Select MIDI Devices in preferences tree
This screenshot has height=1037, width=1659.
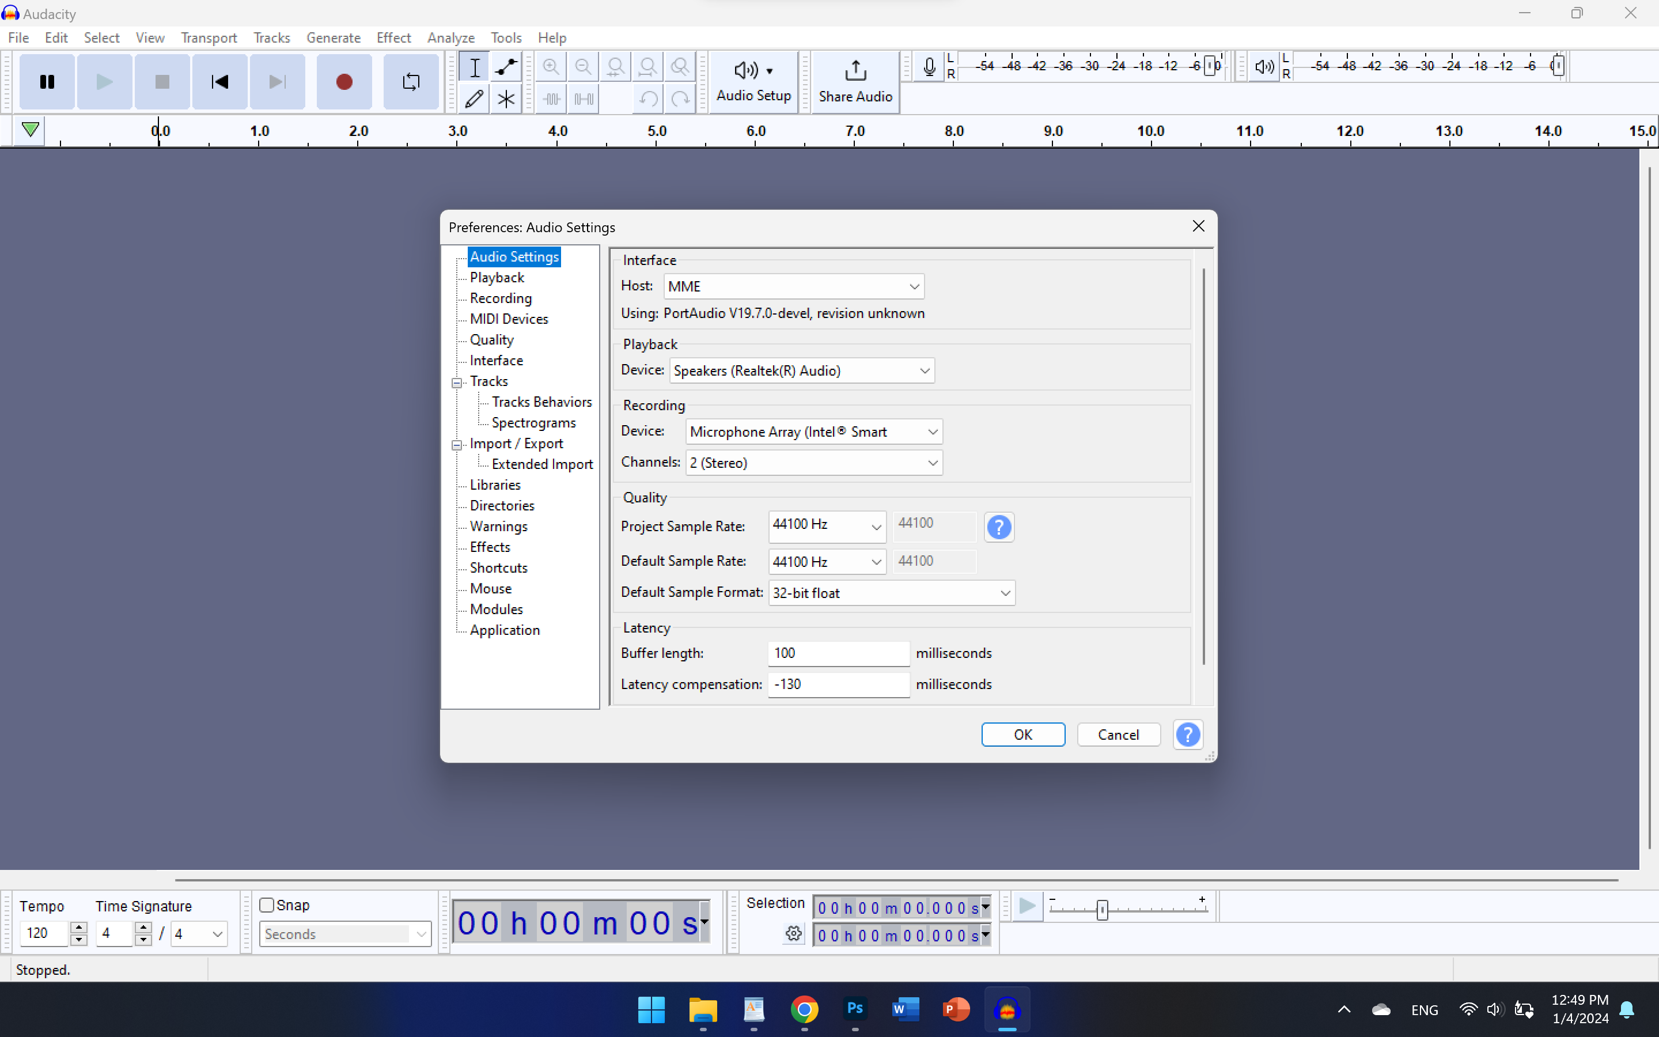pos(509,319)
